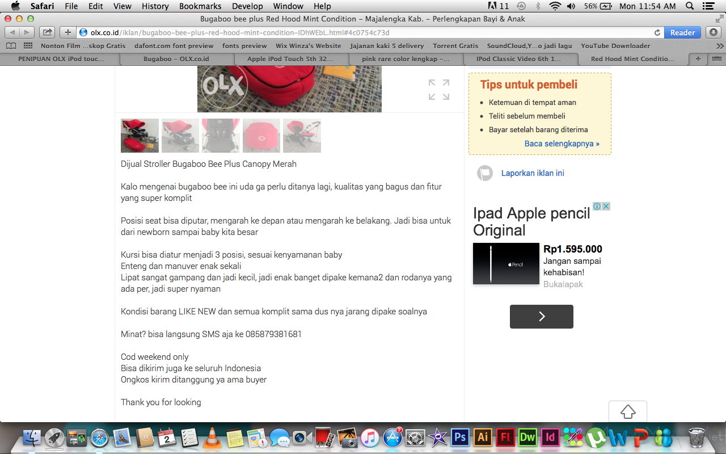Open Spotlight search in the menu bar
Image resolution: width=726 pixels, height=454 pixels.
click(690, 6)
